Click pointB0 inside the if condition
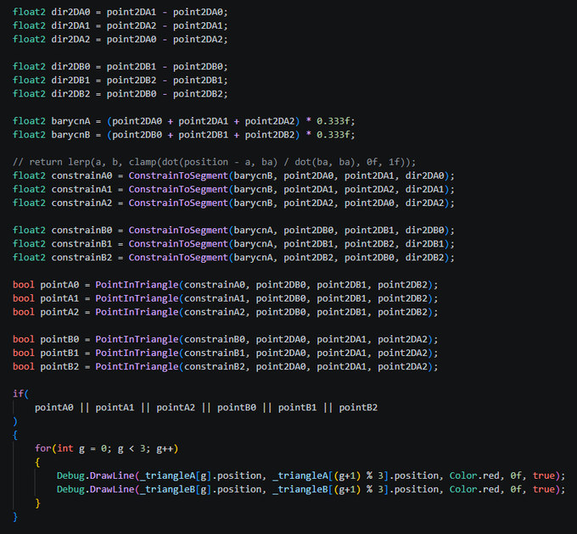The image size is (577, 534). (x=237, y=408)
